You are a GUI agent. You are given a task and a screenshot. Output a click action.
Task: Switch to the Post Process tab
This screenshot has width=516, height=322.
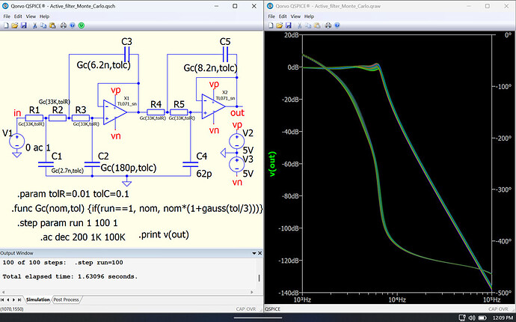[x=66, y=300]
